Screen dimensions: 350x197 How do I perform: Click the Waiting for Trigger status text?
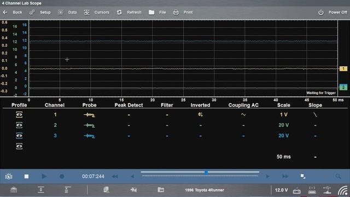click(321, 93)
